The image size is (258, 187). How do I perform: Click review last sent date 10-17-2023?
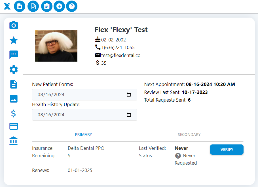(x=195, y=92)
